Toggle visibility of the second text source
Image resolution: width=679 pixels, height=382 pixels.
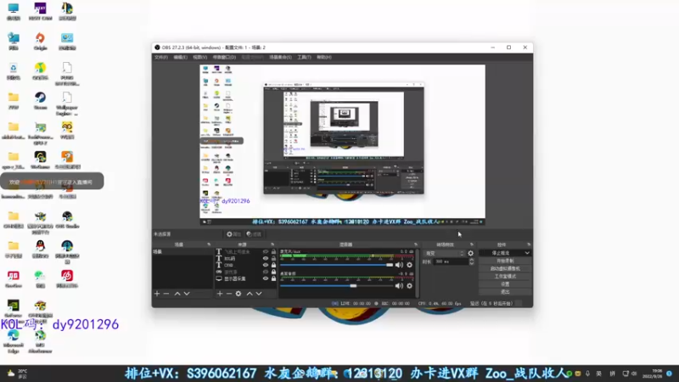[x=266, y=259]
